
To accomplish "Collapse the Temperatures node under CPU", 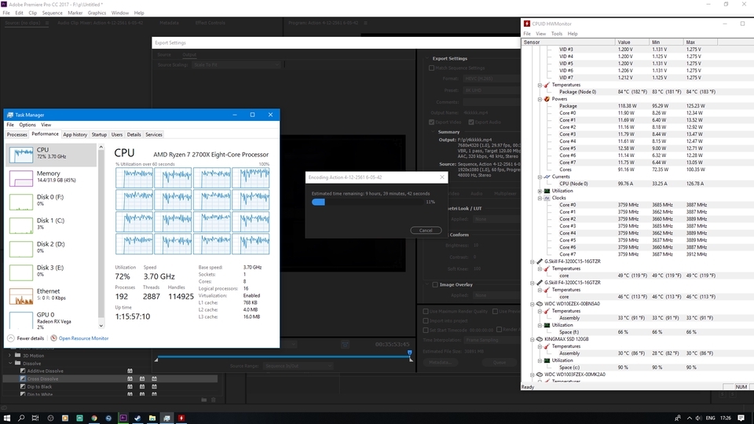I will pos(540,85).
